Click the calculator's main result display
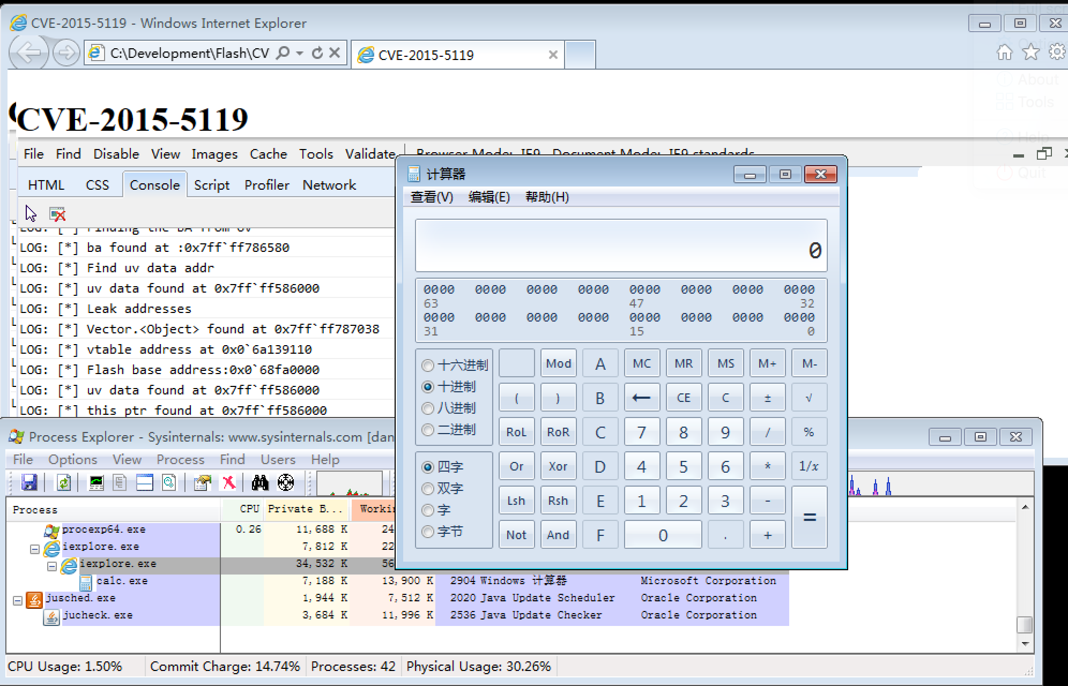Viewport: 1068px width, 686px height. click(621, 245)
